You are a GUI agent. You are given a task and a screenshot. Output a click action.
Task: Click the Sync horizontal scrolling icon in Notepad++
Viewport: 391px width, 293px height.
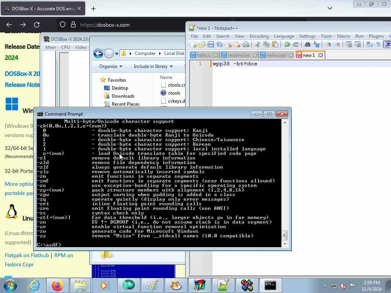click(x=358, y=45)
